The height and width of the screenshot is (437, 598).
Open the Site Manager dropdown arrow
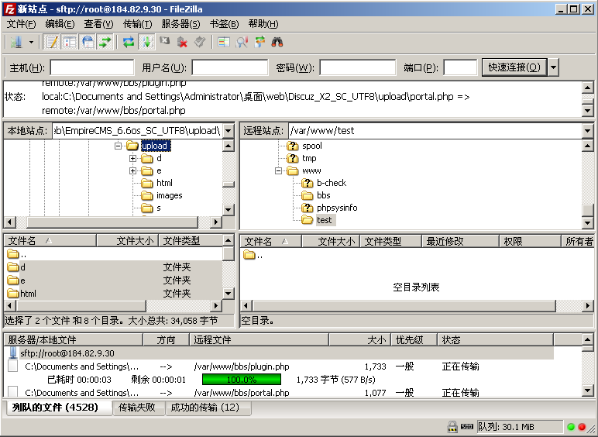(32, 42)
